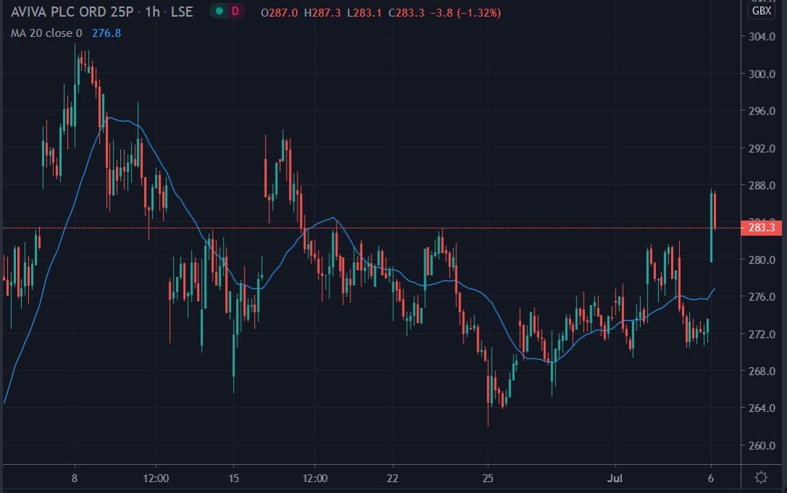Click the pink D data badge
Viewport: 787px width, 493px height.
235,12
